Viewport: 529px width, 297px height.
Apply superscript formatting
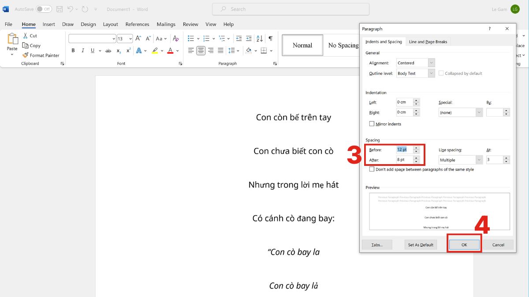pos(128,51)
